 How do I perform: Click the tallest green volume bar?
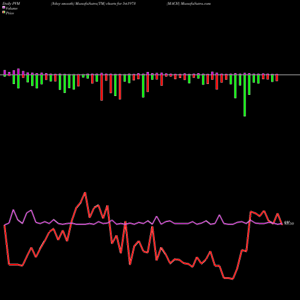[x=245, y=95]
